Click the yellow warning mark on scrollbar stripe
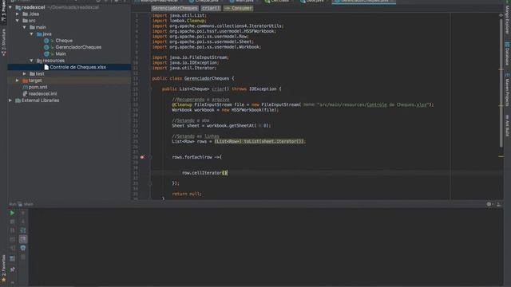Screen dimensions: 511x287 point(501,156)
